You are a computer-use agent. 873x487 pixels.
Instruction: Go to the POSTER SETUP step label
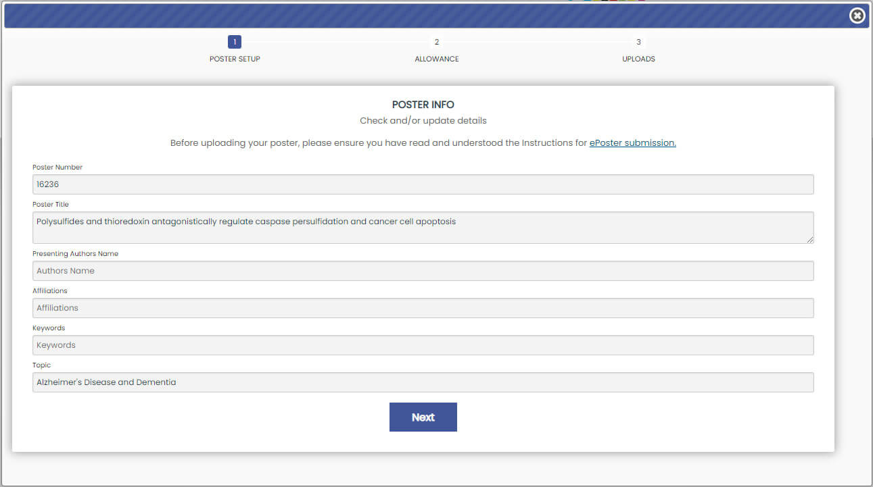point(235,59)
